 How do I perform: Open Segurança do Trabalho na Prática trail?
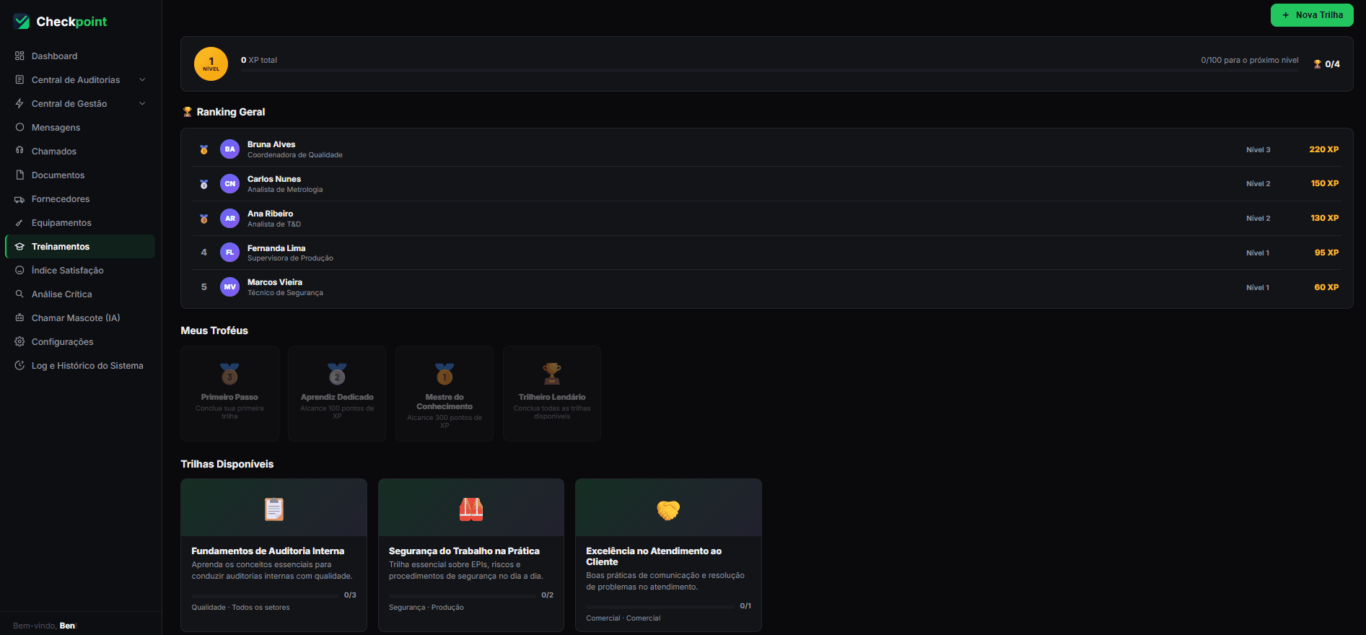[x=471, y=555]
